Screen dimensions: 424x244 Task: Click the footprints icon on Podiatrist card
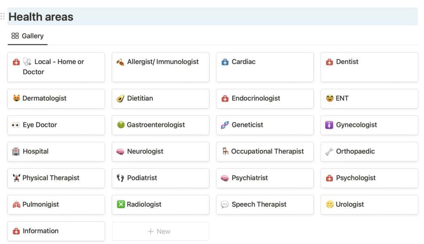tap(121, 178)
